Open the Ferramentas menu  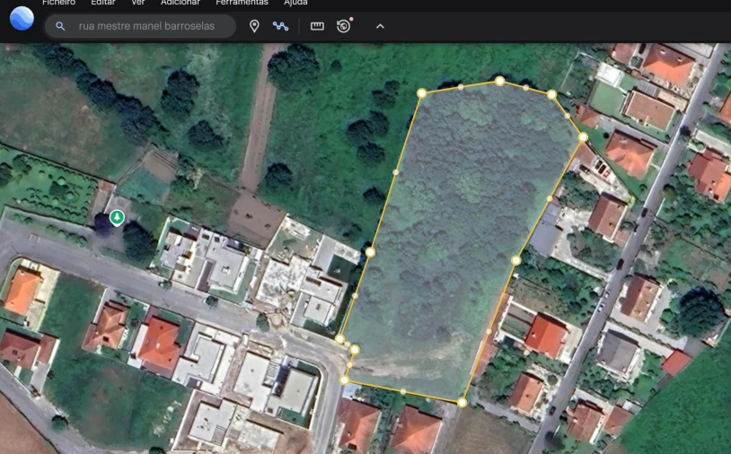click(242, 3)
